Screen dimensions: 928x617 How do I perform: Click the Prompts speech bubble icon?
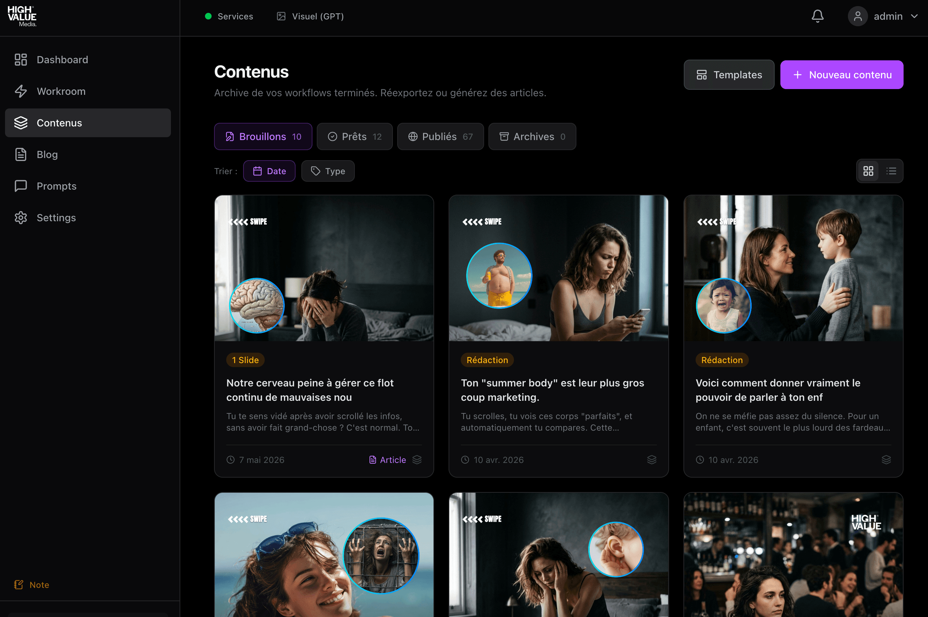tap(20, 186)
